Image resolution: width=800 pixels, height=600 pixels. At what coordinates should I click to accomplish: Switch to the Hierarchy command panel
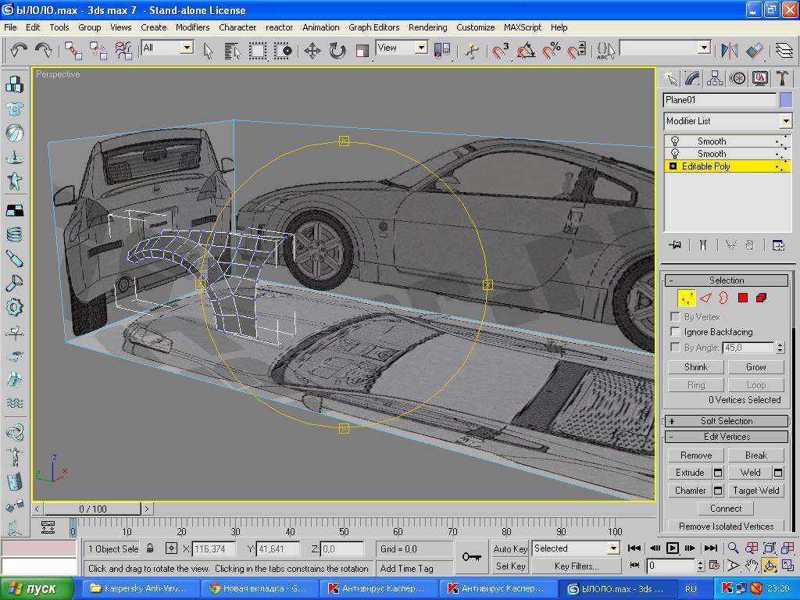pos(715,78)
